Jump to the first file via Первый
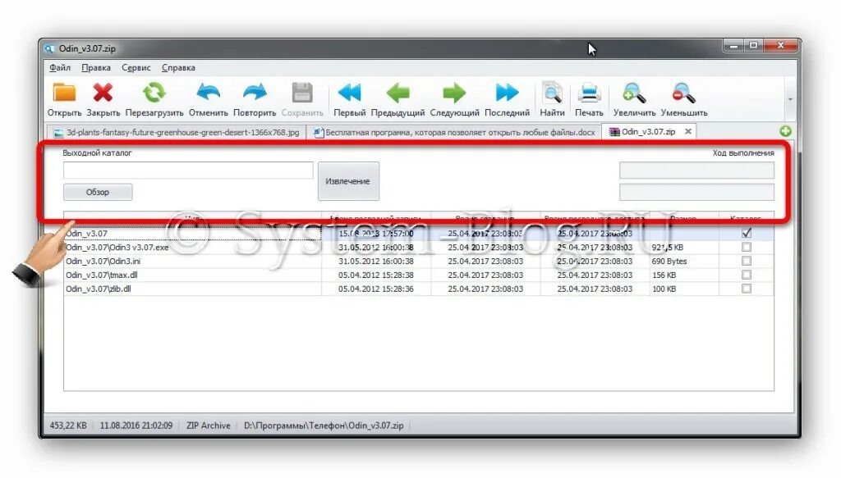Image resolution: width=841 pixels, height=478 pixels. [349, 93]
